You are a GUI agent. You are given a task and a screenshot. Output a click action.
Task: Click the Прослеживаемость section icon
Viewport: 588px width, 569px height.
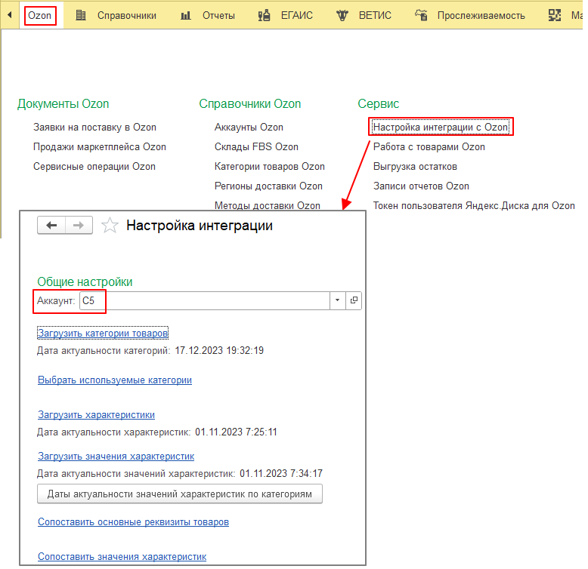[421, 15]
